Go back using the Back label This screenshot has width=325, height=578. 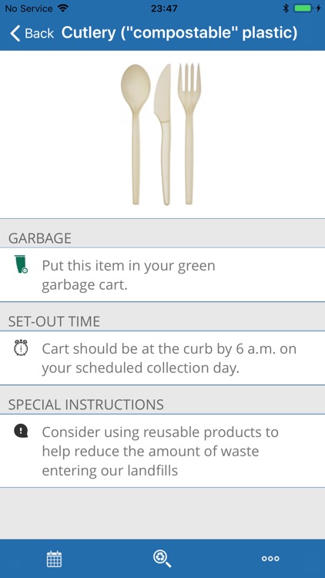pyautogui.click(x=39, y=33)
